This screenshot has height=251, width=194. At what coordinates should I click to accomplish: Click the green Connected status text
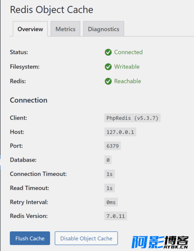[x=128, y=52]
